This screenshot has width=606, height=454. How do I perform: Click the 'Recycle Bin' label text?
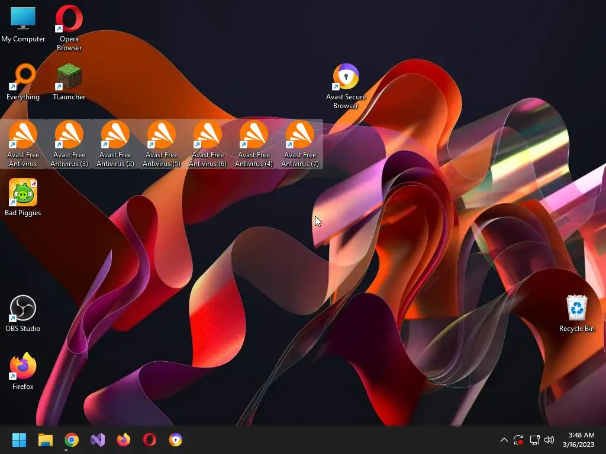576,329
